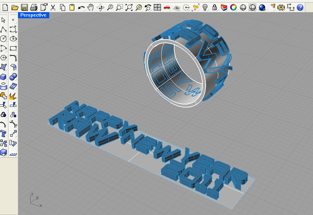This screenshot has width=313, height=215.
Task: Open a file with the folder icon
Action: click(15, 7)
